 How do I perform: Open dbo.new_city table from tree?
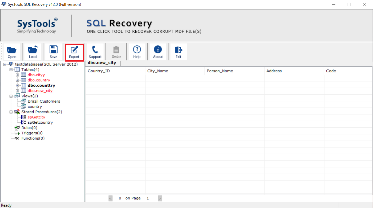point(40,91)
